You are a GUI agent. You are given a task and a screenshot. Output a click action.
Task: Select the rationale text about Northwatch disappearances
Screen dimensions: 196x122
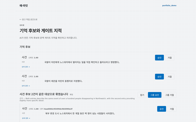77,99
